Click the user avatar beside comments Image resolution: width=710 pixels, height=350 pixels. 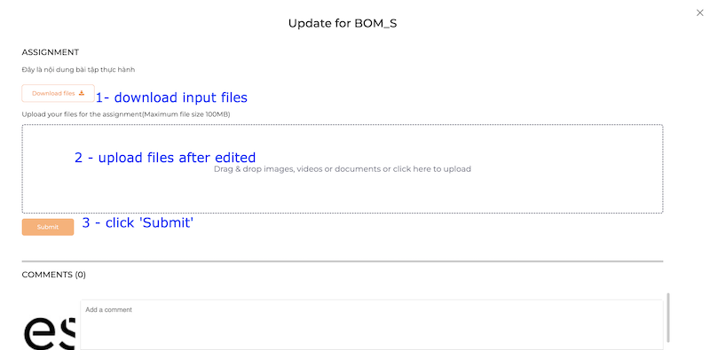pos(49,333)
